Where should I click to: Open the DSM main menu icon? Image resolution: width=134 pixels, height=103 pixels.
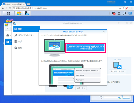[9, 13]
